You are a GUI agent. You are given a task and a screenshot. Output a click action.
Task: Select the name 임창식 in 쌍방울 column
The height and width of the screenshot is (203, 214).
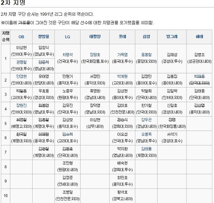pyautogui.click(x=44, y=48)
